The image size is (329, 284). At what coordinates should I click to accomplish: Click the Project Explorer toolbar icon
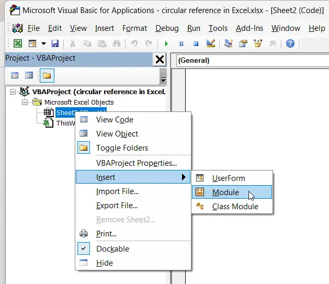(228, 43)
